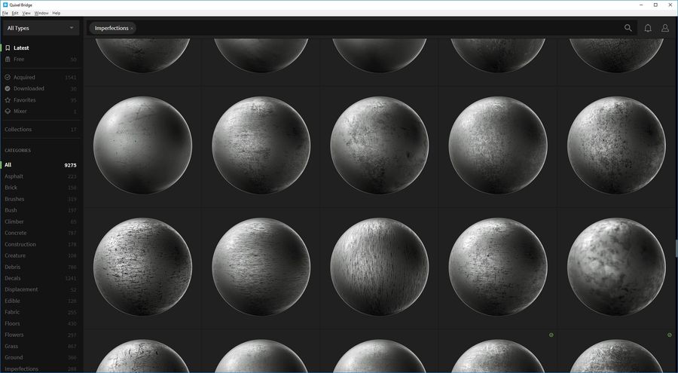Open fourth sphere in the upper full row
Viewport: 678px width, 373px height.
pos(498,145)
